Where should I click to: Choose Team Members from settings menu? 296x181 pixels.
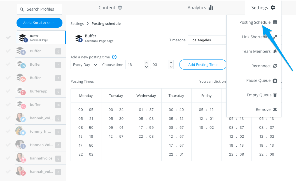(x=259, y=51)
